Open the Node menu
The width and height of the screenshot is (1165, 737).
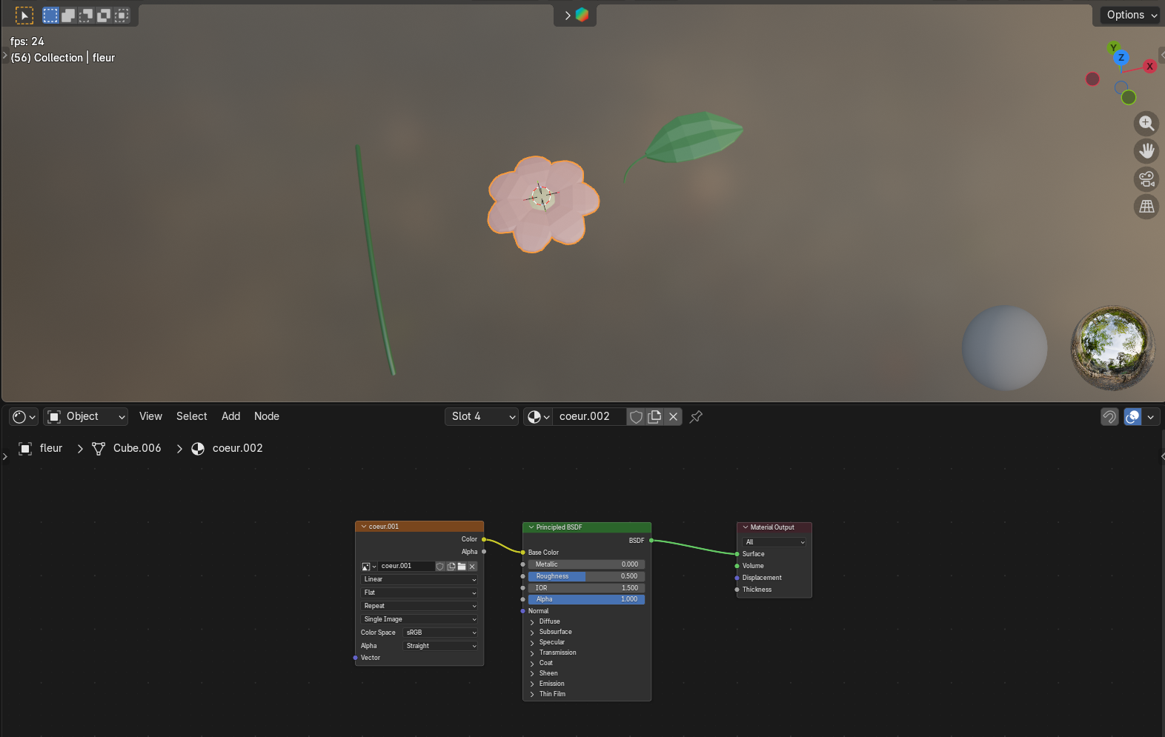(x=267, y=416)
